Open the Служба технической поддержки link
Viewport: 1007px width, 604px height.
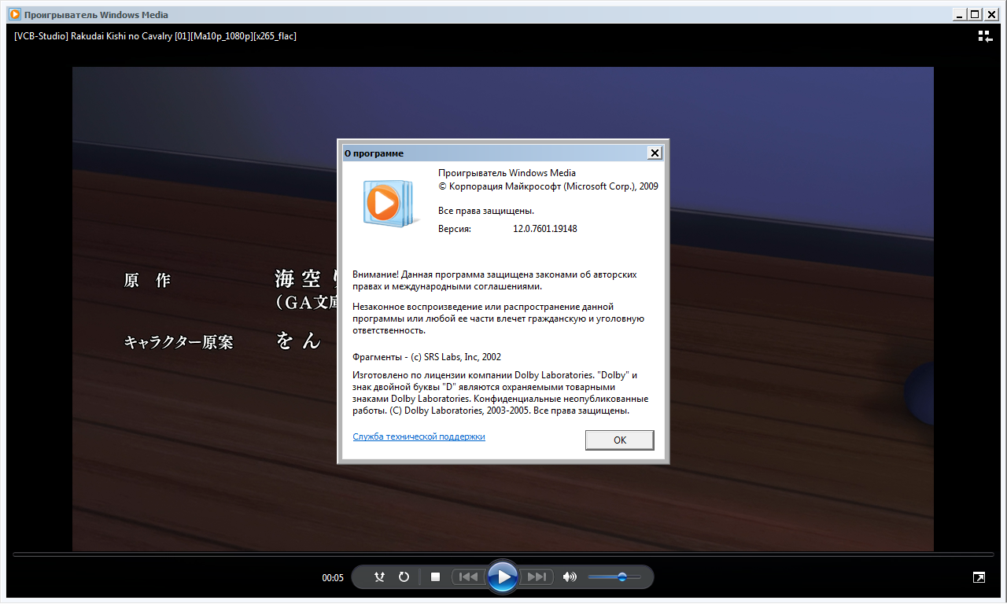pyautogui.click(x=419, y=436)
